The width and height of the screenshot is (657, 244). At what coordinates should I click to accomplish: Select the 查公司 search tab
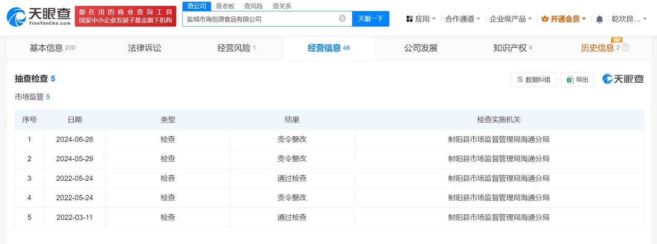197,6
